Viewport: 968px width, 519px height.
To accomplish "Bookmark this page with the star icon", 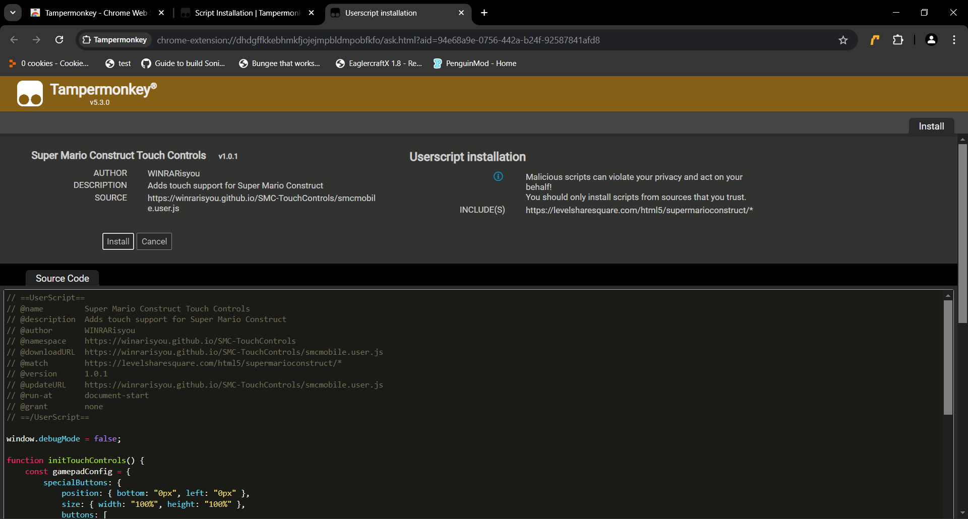I will [843, 40].
